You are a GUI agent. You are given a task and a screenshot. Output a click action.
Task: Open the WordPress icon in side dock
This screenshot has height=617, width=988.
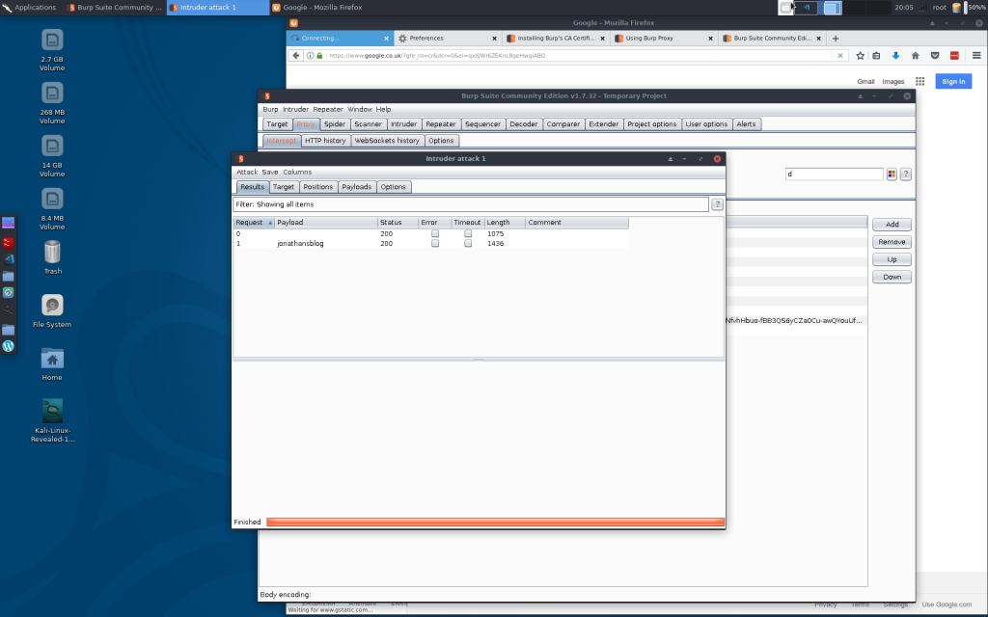click(x=9, y=346)
